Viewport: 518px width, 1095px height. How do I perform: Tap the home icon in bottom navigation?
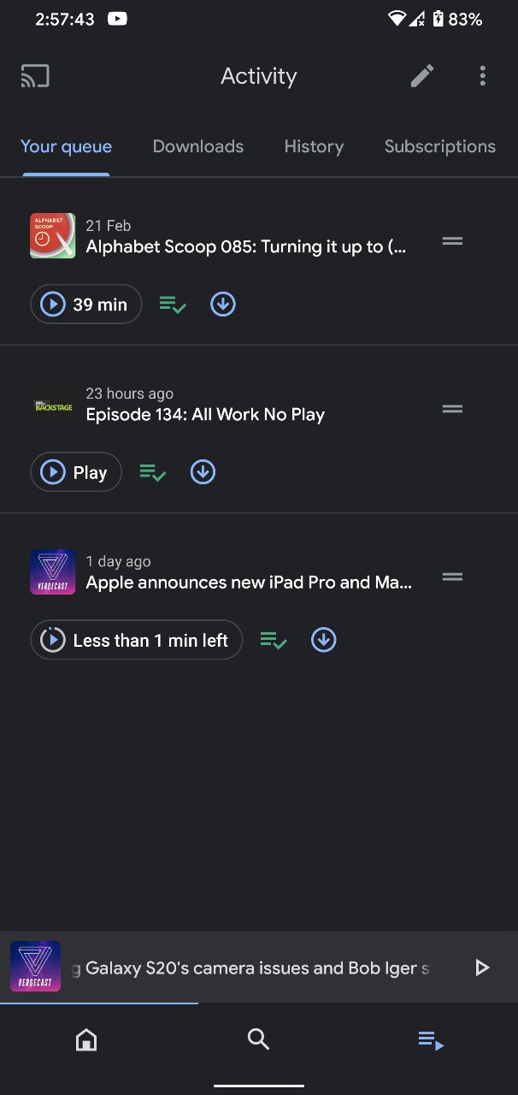click(x=85, y=1039)
